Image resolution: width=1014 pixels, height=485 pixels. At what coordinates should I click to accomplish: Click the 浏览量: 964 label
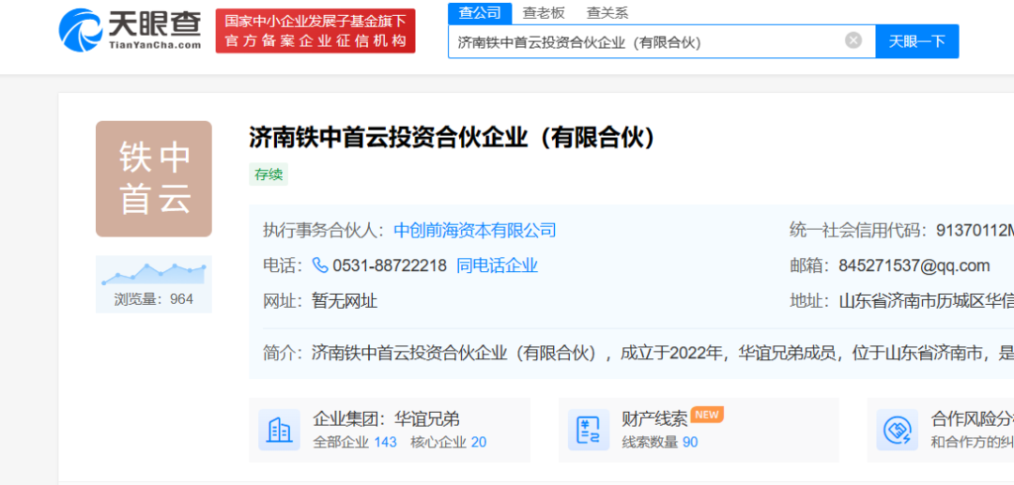154,299
